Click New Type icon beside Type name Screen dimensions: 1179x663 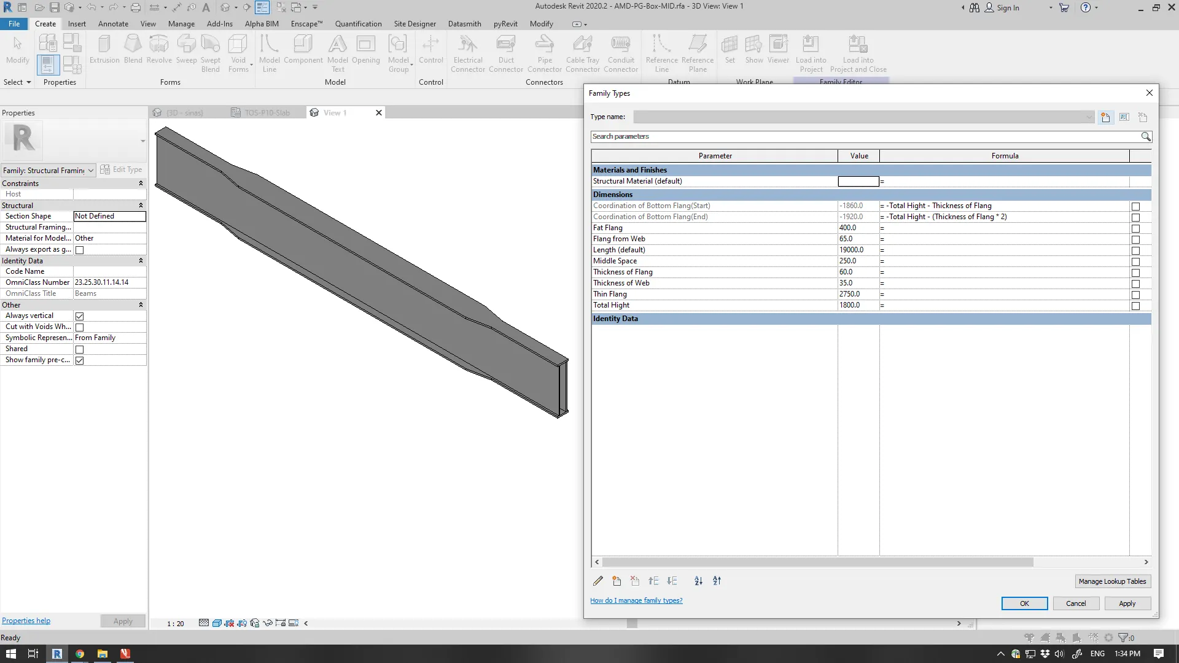[1105, 117]
